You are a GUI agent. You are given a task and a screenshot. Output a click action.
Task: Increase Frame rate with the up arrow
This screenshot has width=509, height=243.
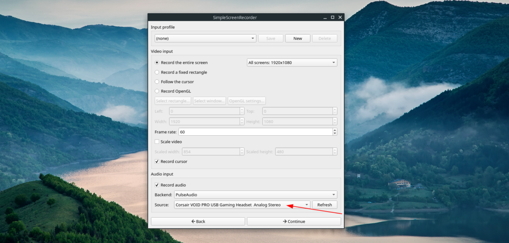pos(335,130)
